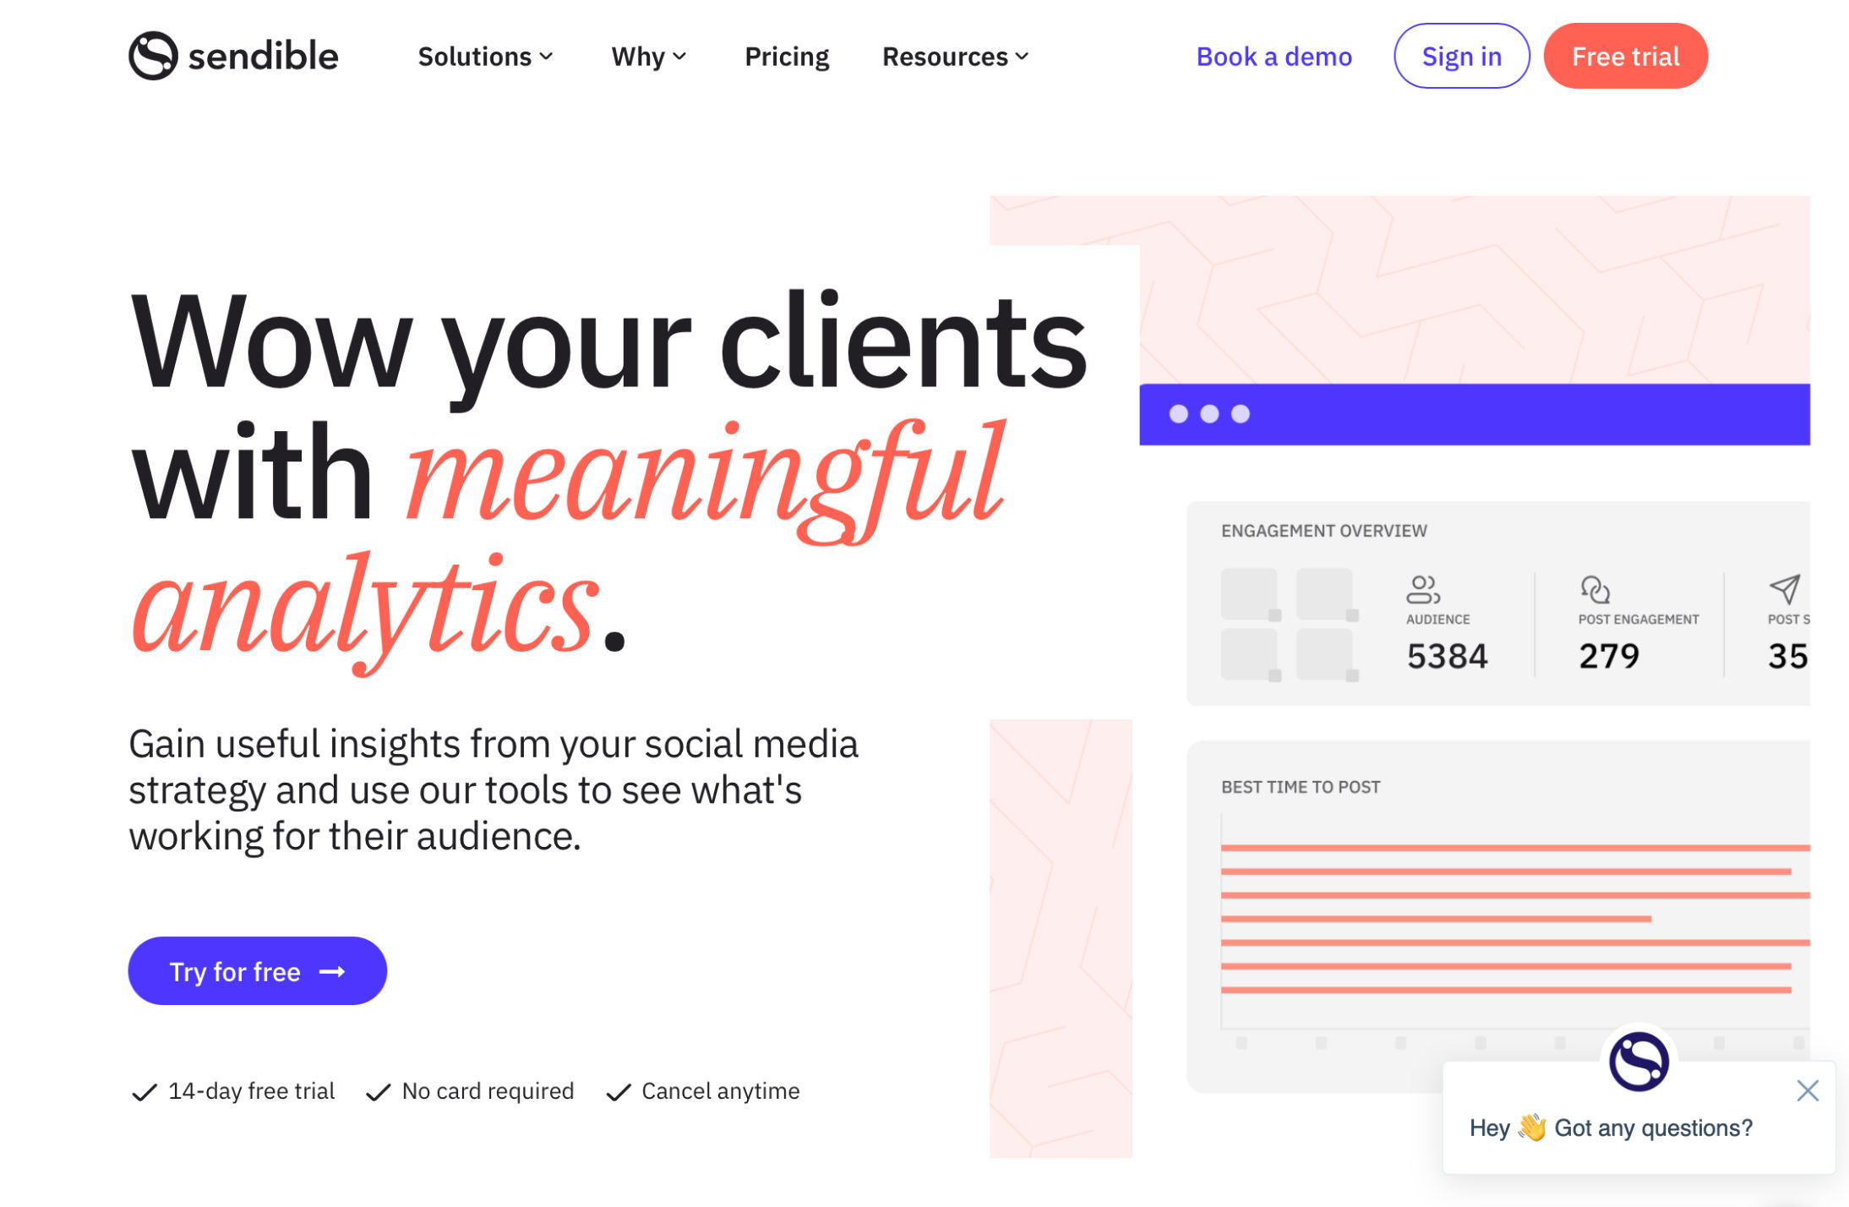Click the Sign in button

1462,55
